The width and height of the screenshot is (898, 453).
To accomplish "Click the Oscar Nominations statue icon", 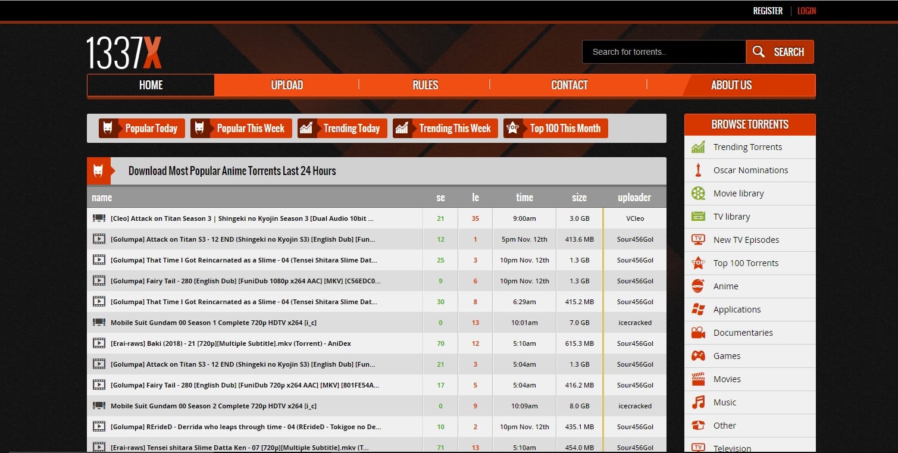I will click(698, 170).
